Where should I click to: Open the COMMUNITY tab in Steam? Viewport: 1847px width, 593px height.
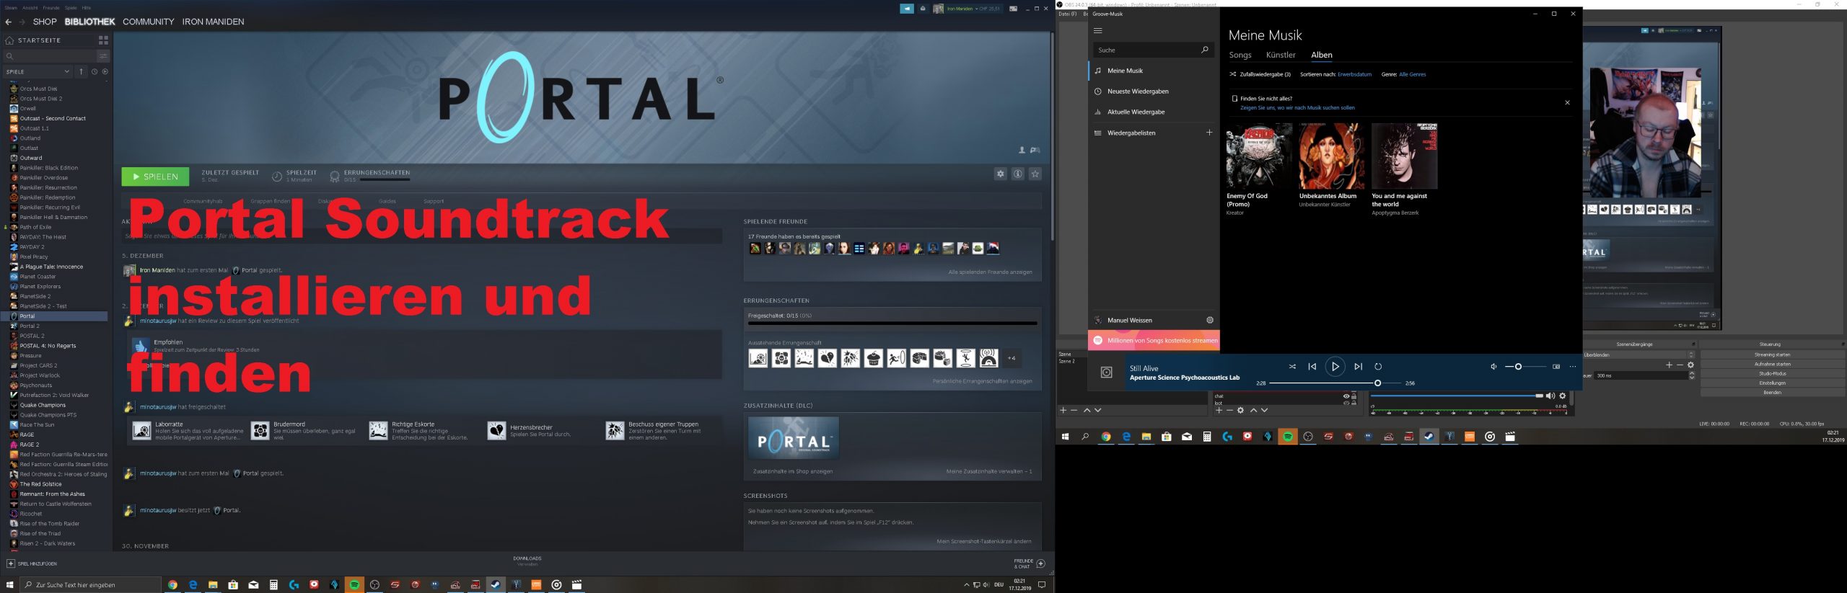[x=148, y=22]
